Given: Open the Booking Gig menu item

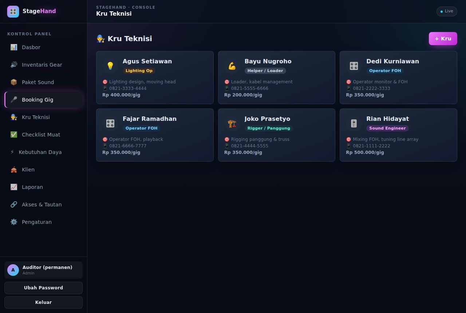Looking at the screenshot, I should pos(44,100).
